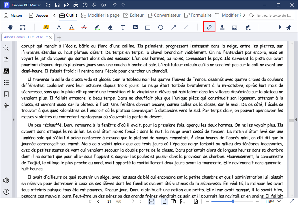
Task: Switch to the Éditeur tab
Action: click(133, 15)
